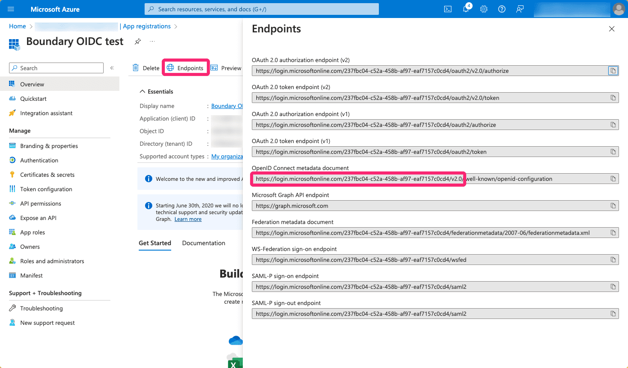Open the feedback icon in top bar
Image resolution: width=628 pixels, height=368 pixels.
click(x=520, y=9)
